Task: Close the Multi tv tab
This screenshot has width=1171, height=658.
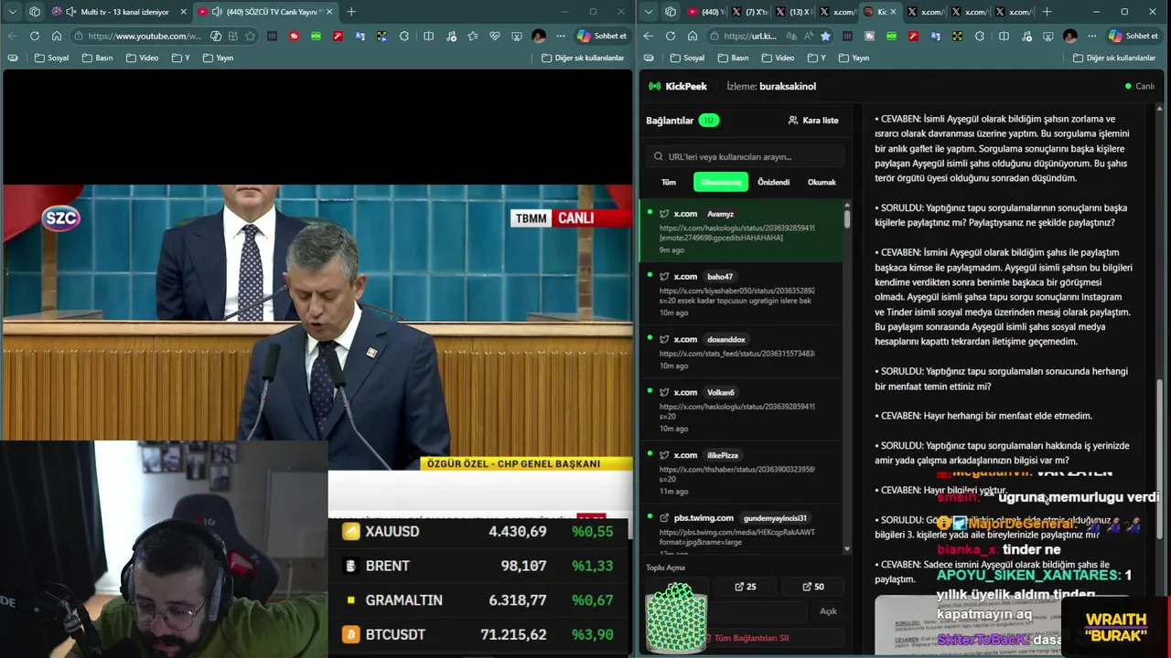Action: point(183,12)
